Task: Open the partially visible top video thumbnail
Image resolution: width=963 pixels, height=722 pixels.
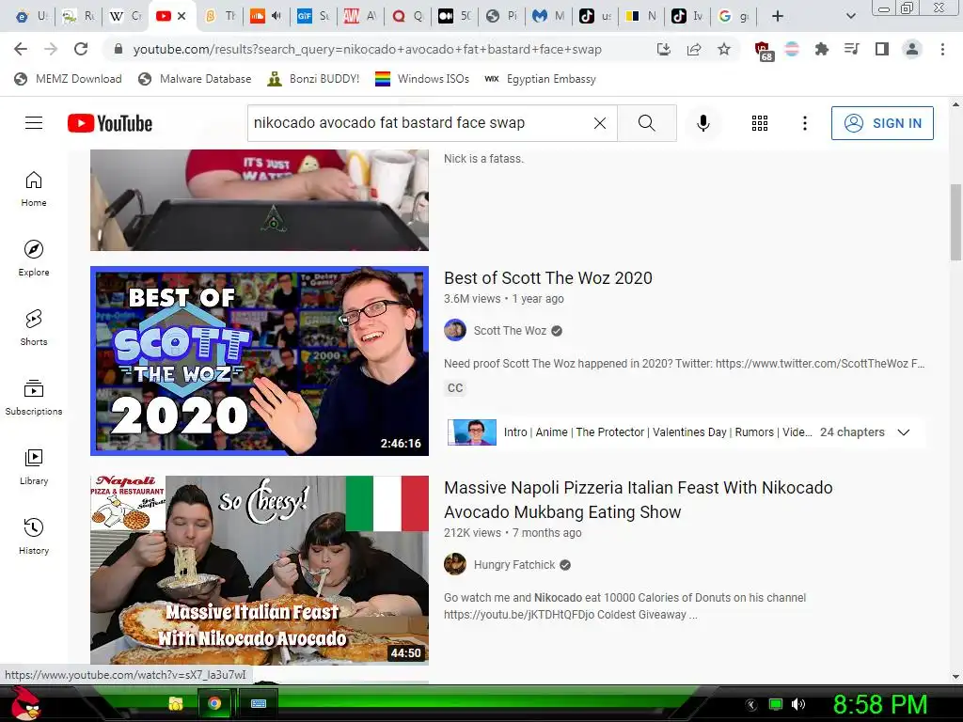Action: coord(260,200)
